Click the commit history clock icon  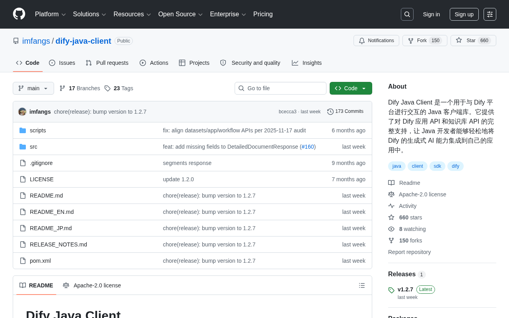330,112
